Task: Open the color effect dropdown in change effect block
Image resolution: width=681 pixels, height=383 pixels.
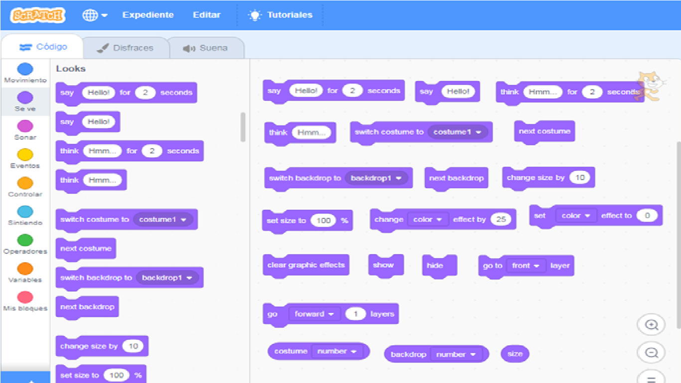Action: click(x=428, y=219)
